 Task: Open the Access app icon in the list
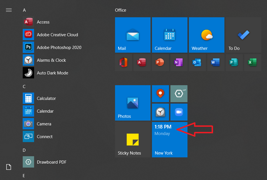[28, 22]
